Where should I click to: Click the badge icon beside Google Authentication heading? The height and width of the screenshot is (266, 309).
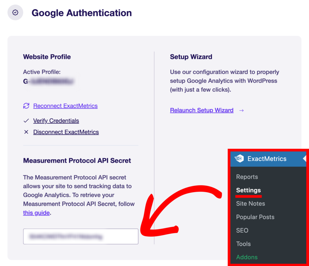pos(15,12)
